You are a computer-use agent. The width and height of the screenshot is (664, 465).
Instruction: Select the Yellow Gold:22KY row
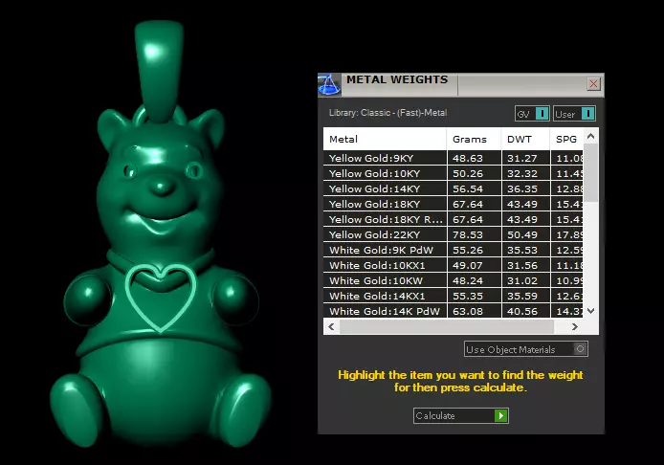tap(454, 234)
